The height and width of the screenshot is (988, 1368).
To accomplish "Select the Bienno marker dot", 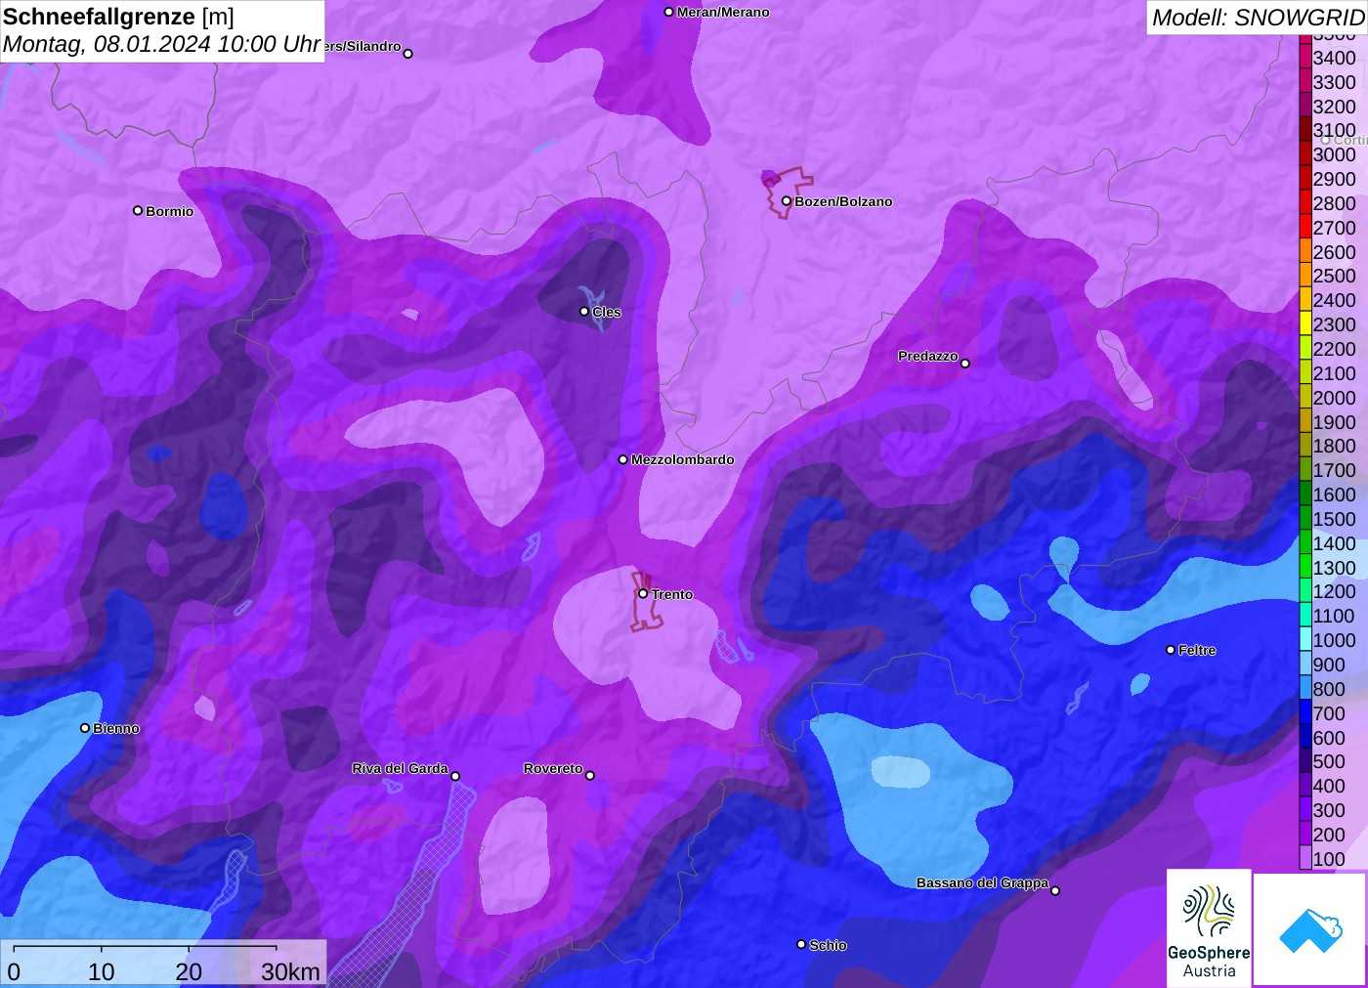I will tap(85, 728).
